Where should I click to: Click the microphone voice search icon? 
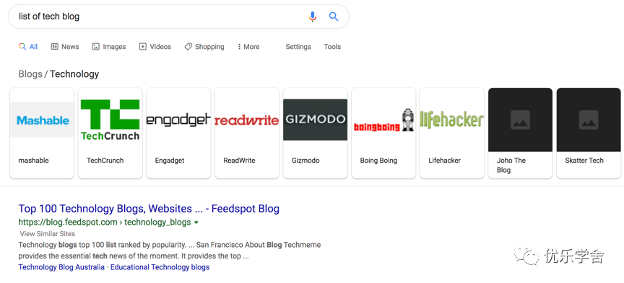(x=313, y=17)
